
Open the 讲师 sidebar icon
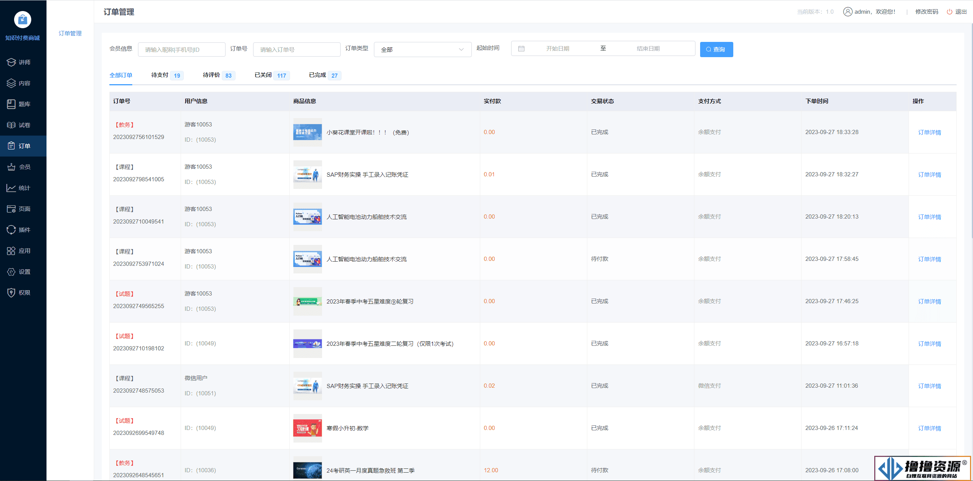11,62
